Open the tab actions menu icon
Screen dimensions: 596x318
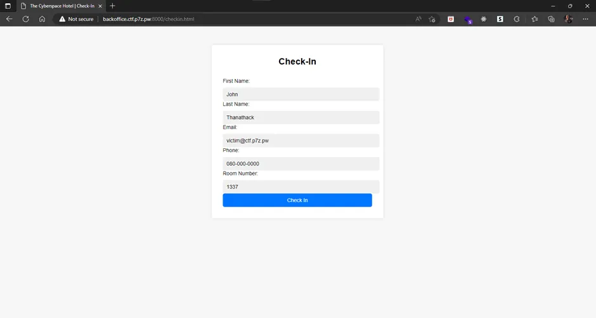click(8, 6)
